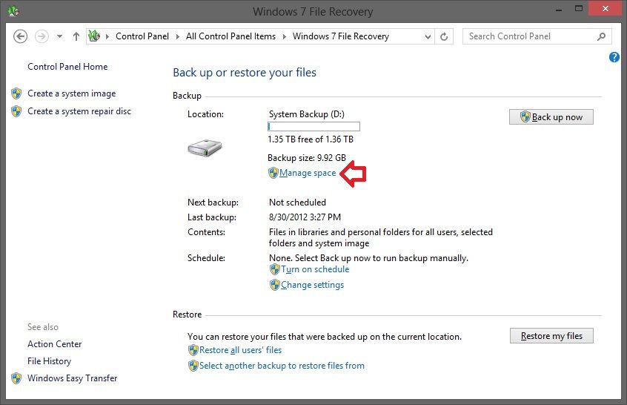Open the Manage space link
Viewport: 627px width, 405px height.
[x=308, y=173]
